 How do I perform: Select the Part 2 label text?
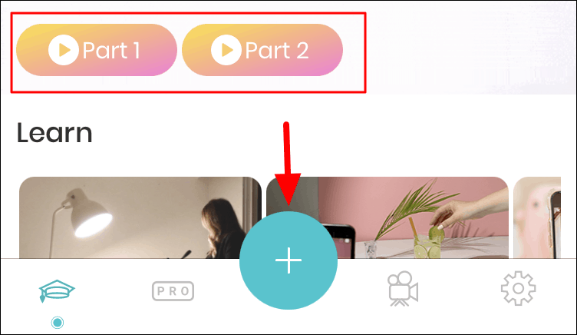tap(277, 51)
